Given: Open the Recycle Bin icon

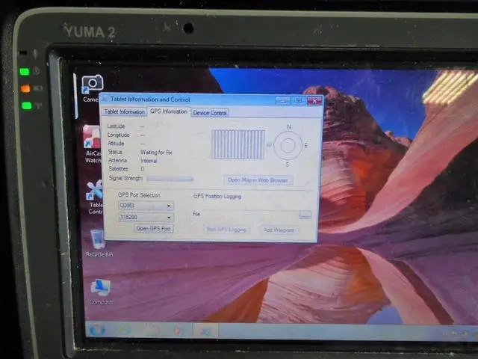Looking at the screenshot, I should (x=98, y=240).
